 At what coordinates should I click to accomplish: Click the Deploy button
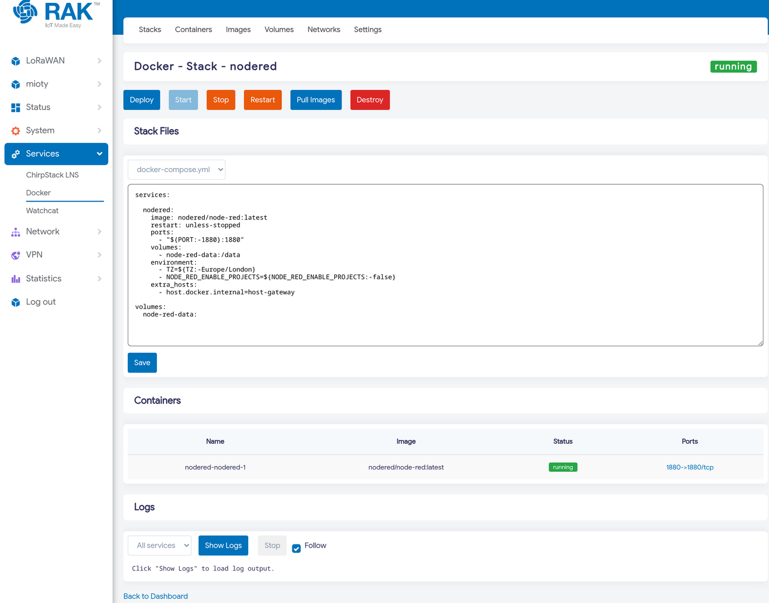coord(142,100)
